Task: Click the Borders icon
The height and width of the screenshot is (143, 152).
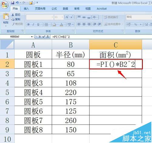Action: 46,25
